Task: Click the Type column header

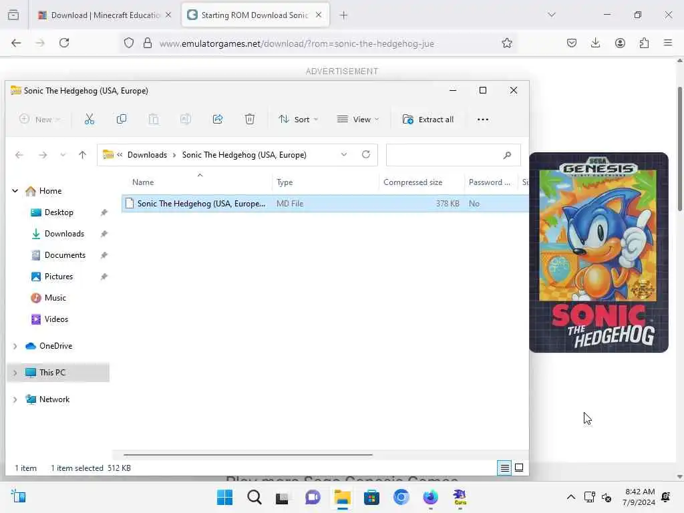Action: point(285,182)
